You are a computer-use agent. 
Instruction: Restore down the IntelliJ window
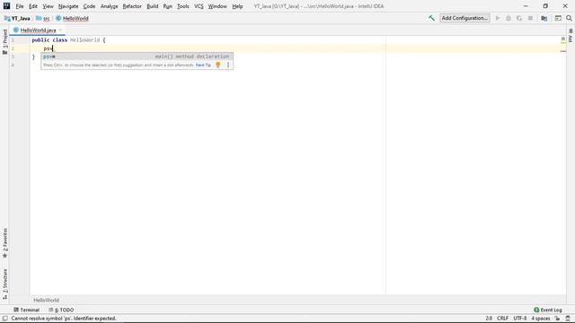pyautogui.click(x=545, y=6)
